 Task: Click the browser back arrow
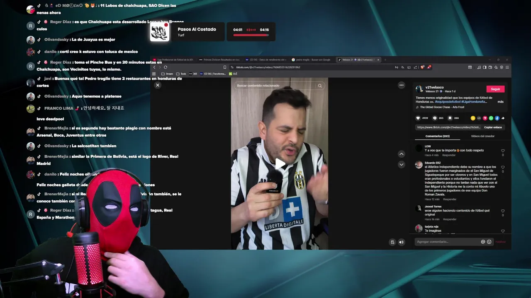(154, 67)
